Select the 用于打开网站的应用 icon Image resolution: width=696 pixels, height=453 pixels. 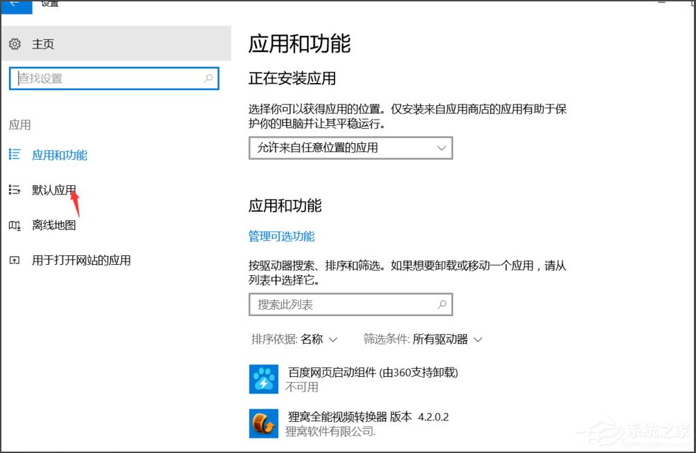(15, 260)
